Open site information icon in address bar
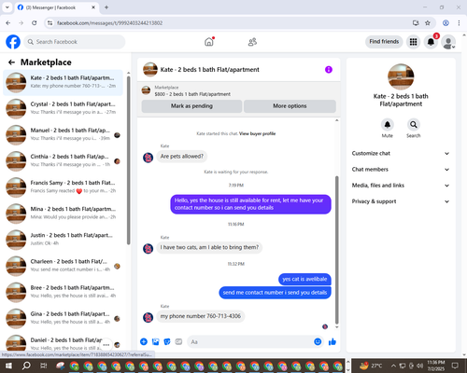This screenshot has height=373, width=467. (x=50, y=23)
